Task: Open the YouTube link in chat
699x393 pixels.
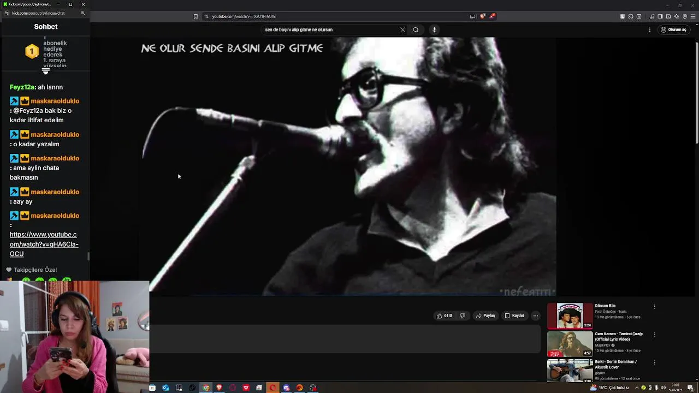Action: (x=44, y=244)
